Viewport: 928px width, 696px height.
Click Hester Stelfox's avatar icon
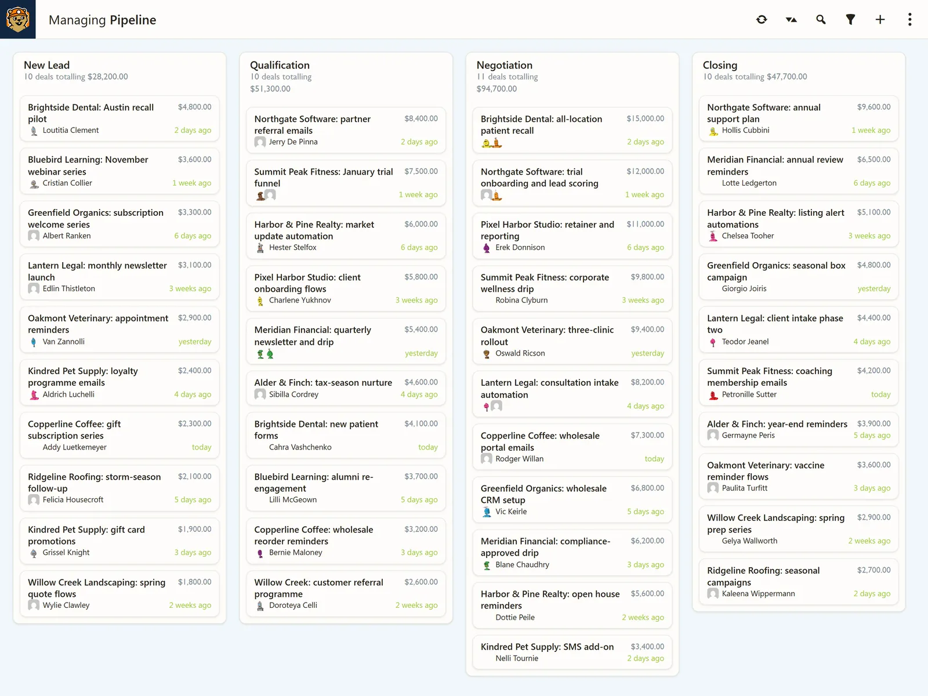260,248
